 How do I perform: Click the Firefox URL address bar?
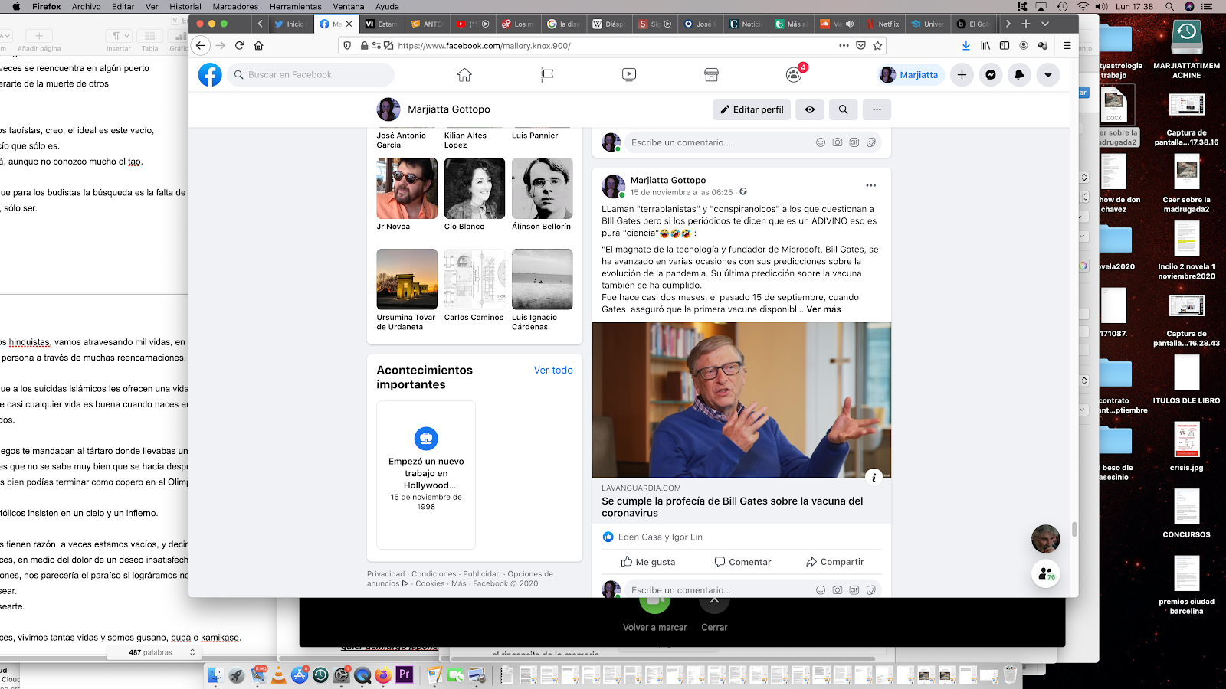[613, 46]
